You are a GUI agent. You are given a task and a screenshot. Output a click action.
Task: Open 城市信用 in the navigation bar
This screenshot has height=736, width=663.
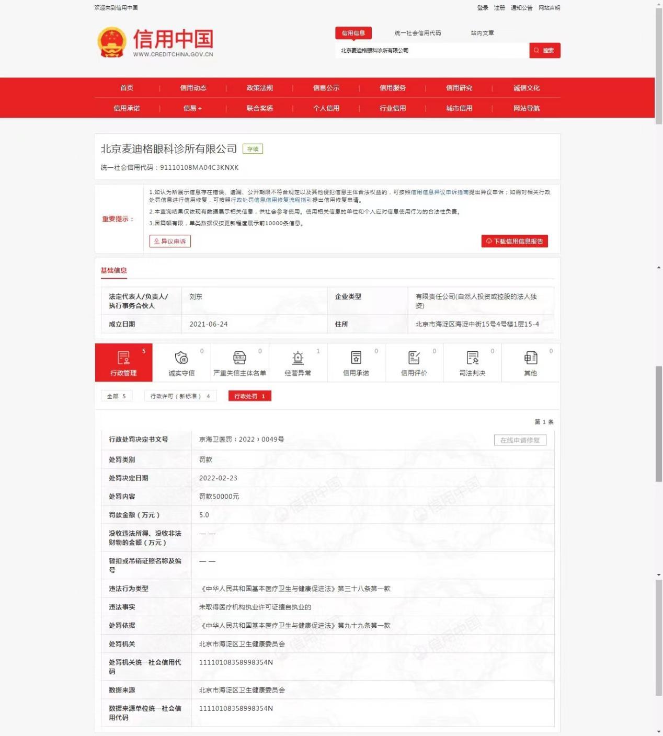[459, 108]
